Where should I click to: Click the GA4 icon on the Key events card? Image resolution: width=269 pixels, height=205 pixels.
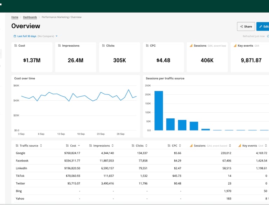235,46
